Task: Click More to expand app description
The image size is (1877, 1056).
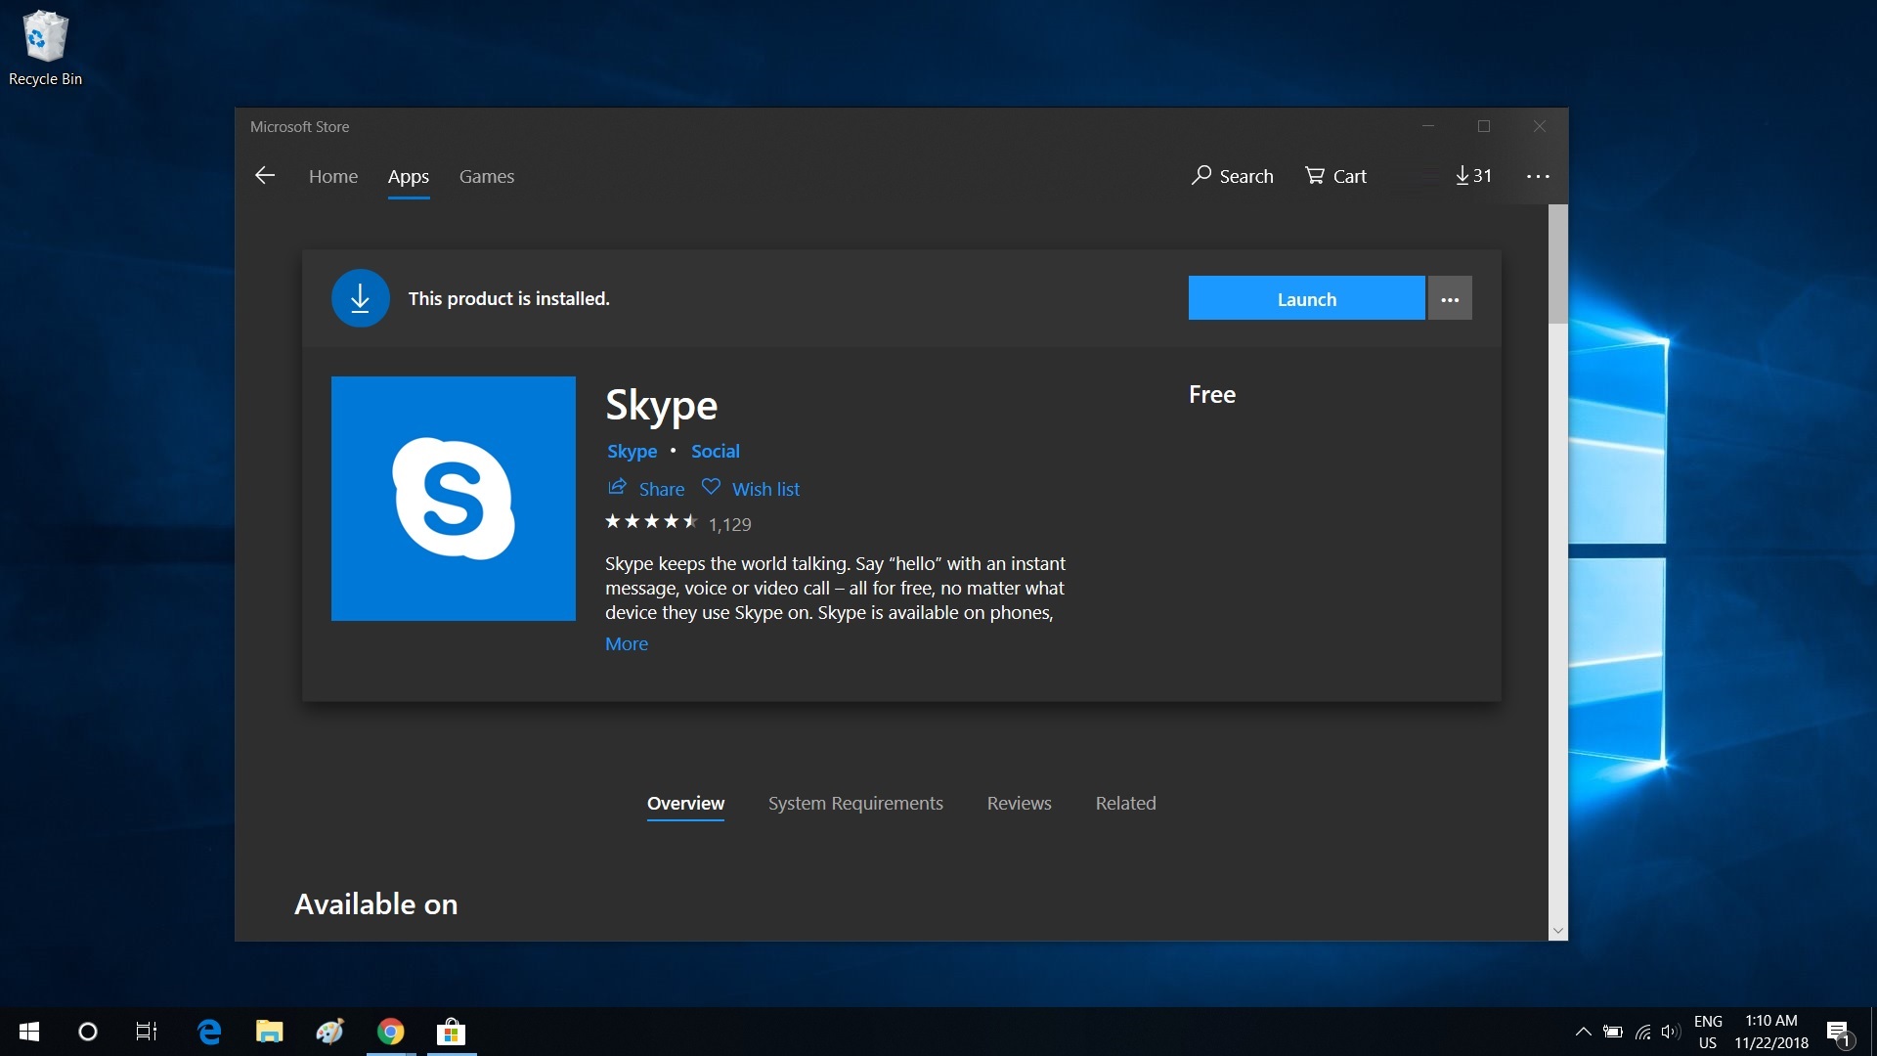Action: point(626,643)
